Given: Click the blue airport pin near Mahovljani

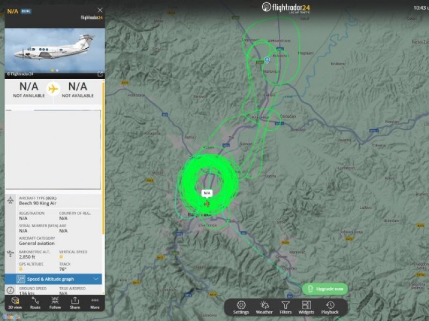Looking at the screenshot, I should pos(267,59).
